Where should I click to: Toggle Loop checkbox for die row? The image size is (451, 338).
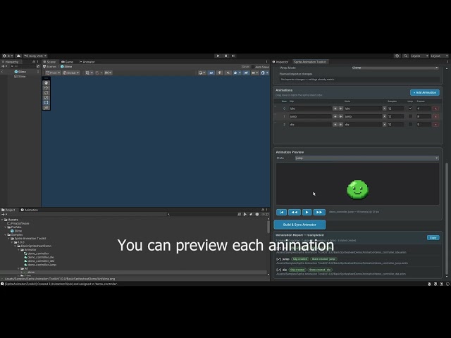(x=410, y=125)
